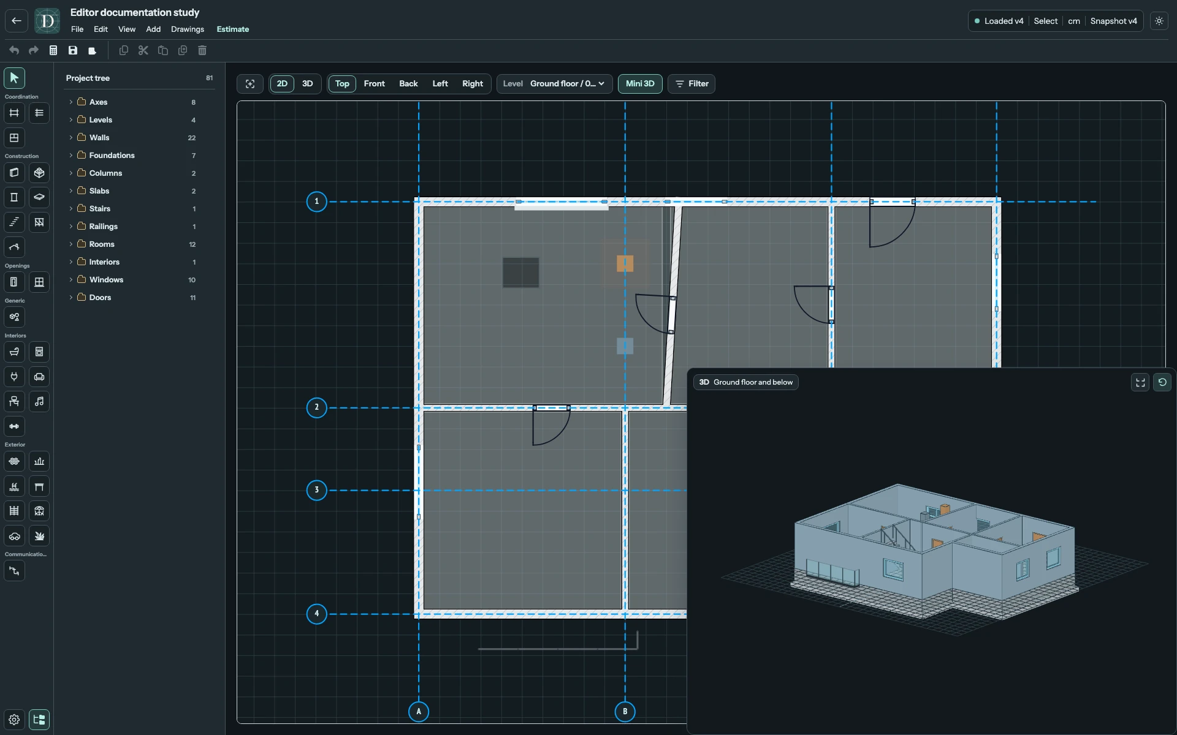Open the Estimate menu
Image resolution: width=1177 pixels, height=735 pixels.
(x=233, y=29)
